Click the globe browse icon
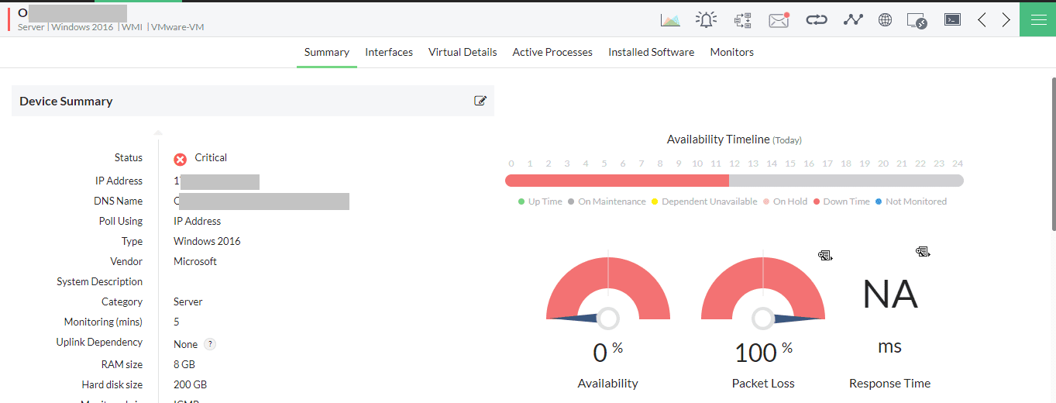This screenshot has width=1056, height=403. (x=885, y=20)
